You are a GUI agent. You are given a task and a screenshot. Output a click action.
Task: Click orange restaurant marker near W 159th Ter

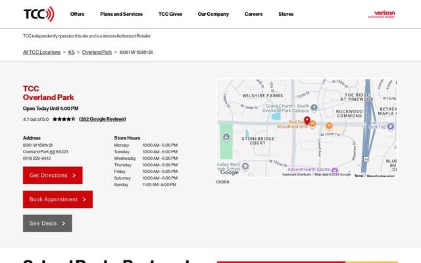[x=329, y=126]
